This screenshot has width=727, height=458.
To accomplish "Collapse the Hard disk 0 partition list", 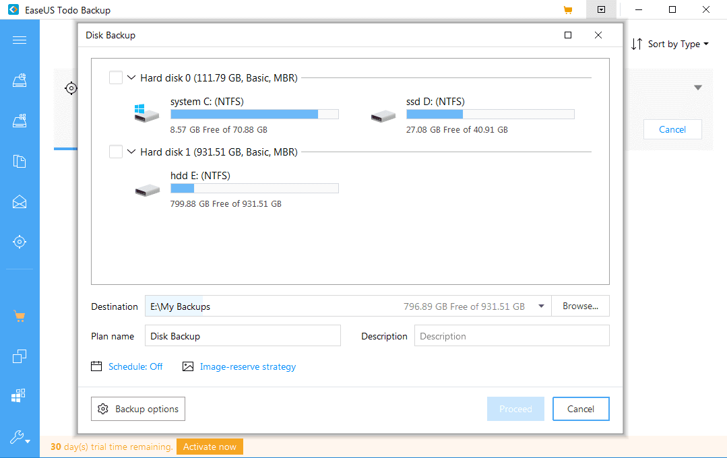I will [131, 78].
